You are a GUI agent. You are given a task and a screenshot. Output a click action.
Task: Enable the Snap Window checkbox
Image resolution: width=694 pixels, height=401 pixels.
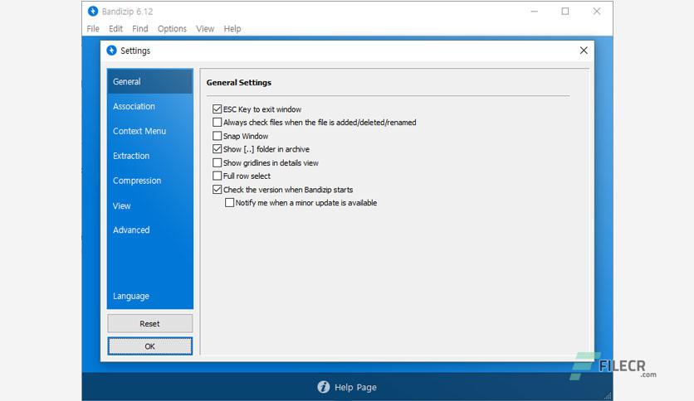217,136
